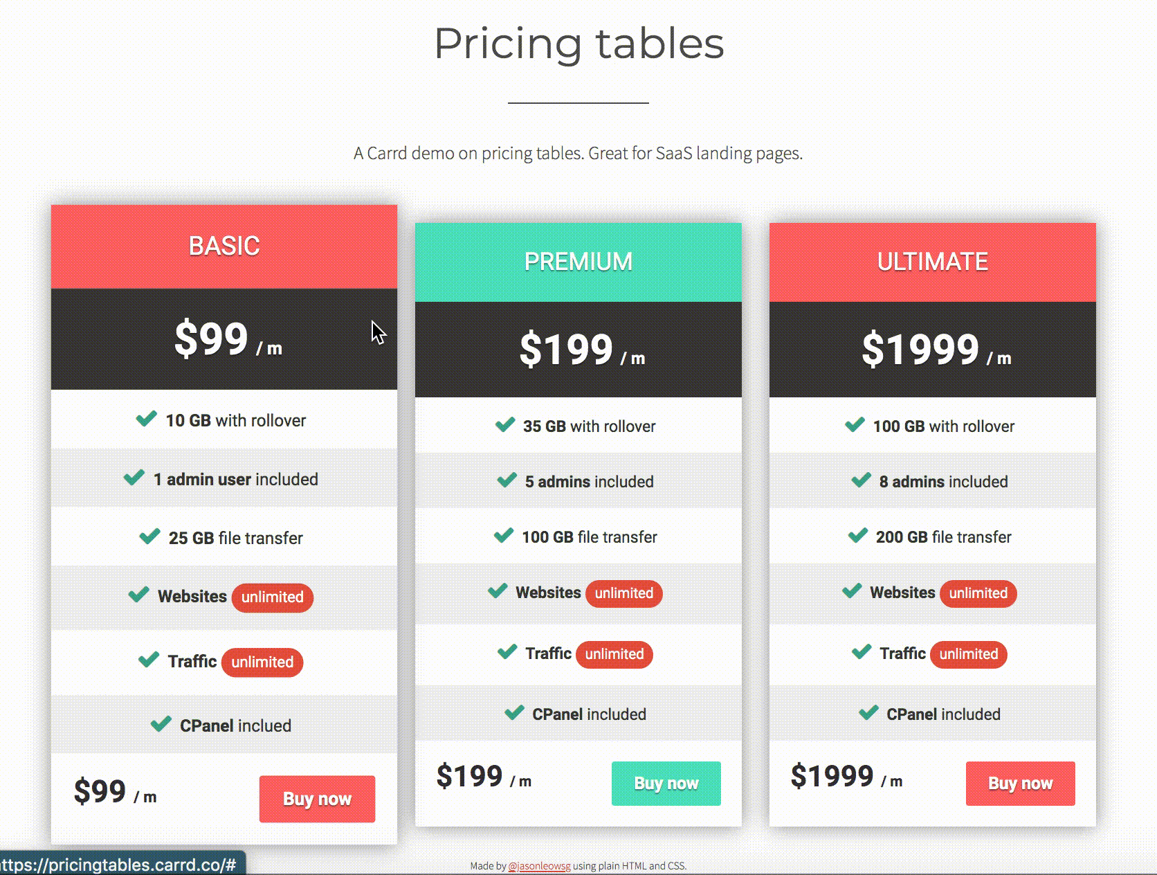Click the checkmark next to 25 GB file transfer

click(149, 536)
